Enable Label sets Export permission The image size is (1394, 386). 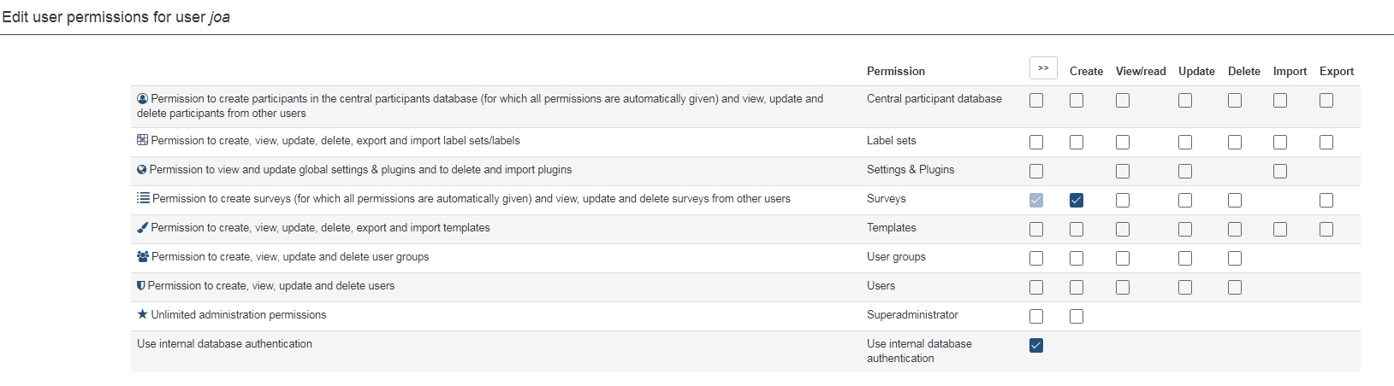[1326, 142]
